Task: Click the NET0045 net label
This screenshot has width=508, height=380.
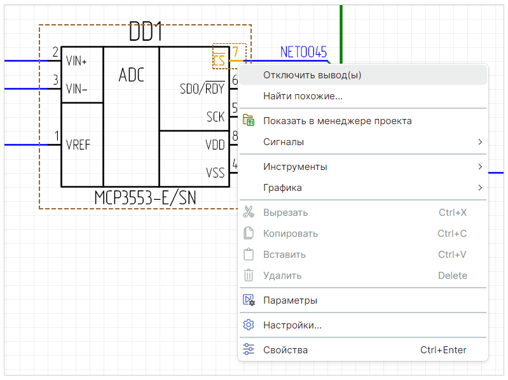Action: click(x=303, y=52)
